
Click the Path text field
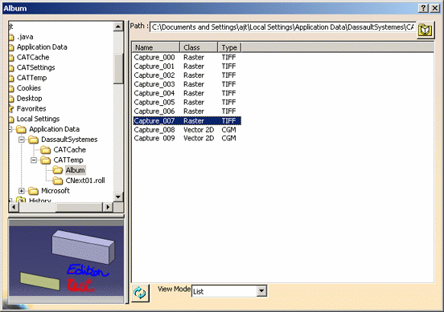(x=282, y=27)
